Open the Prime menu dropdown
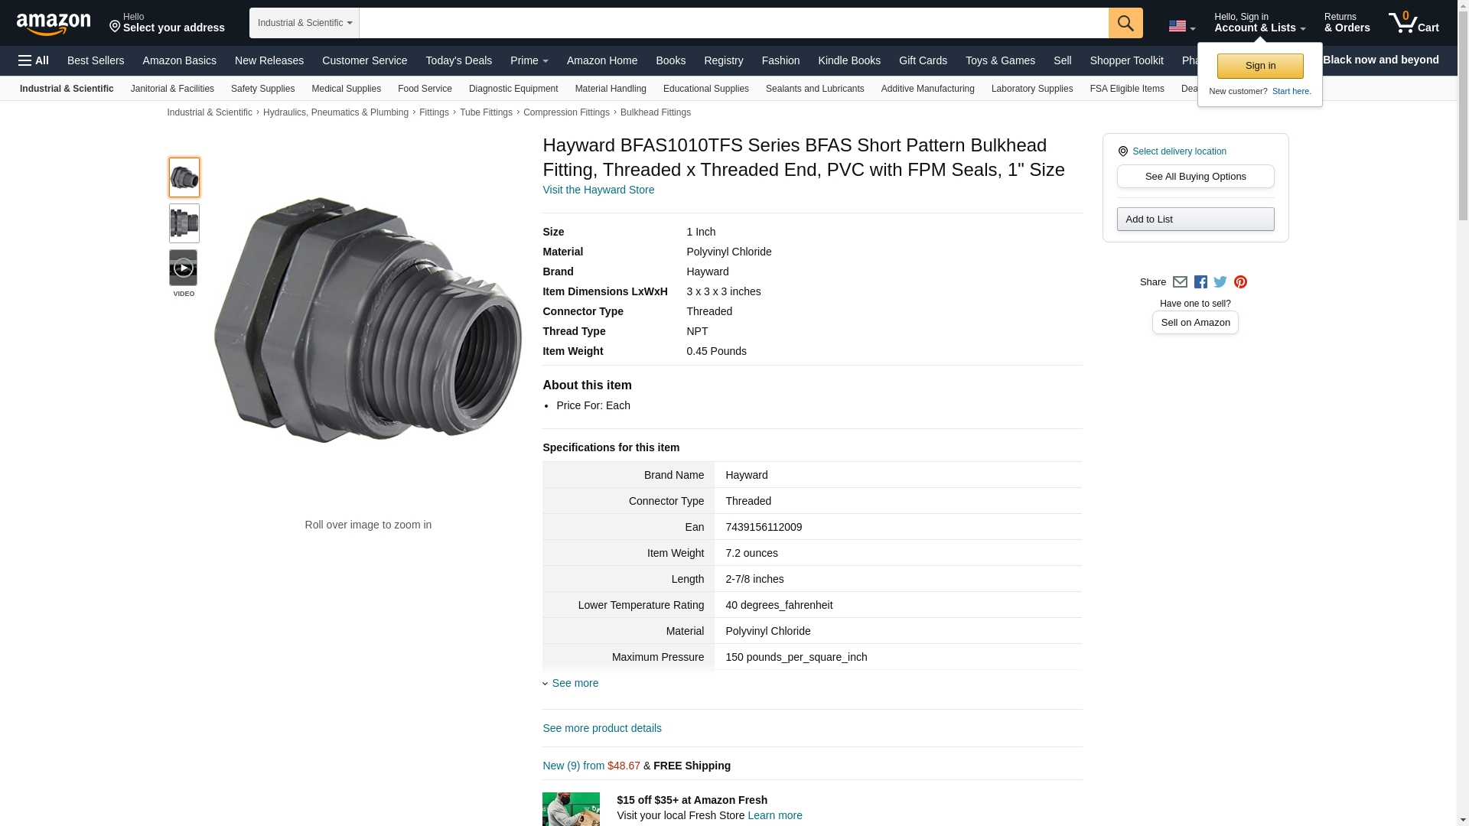The height and width of the screenshot is (826, 1469). (x=529, y=60)
